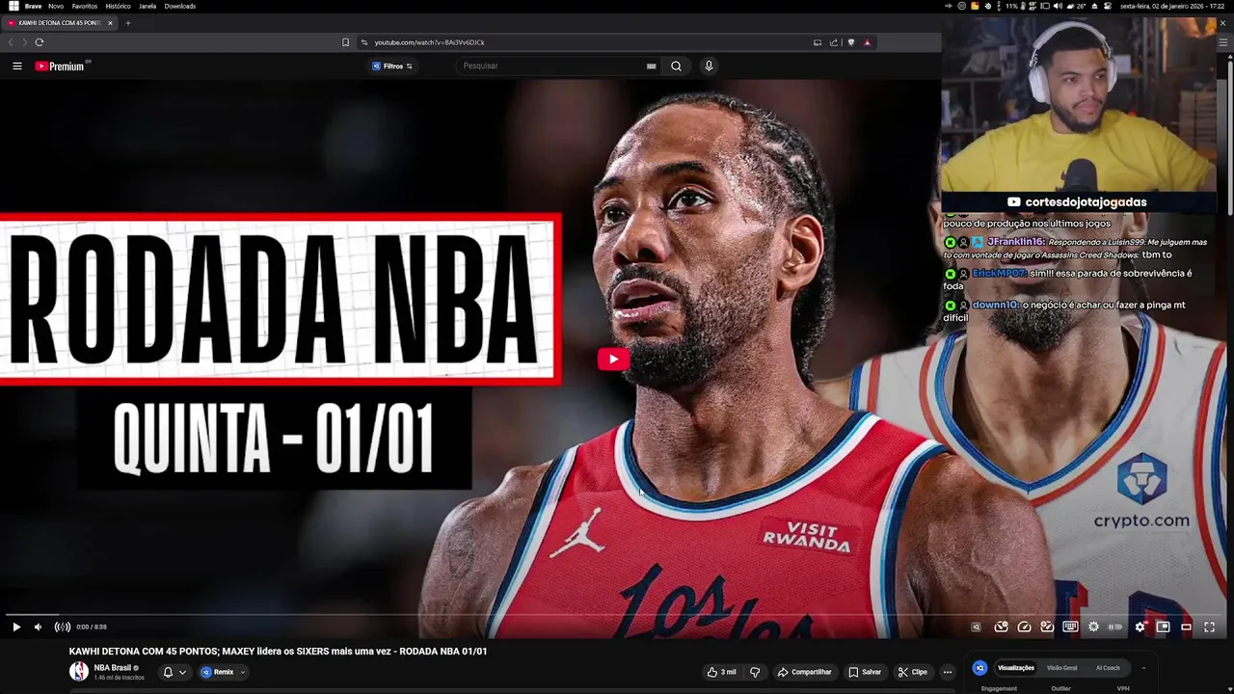
Task: Open player settings HD gear
Action: coord(1140,627)
